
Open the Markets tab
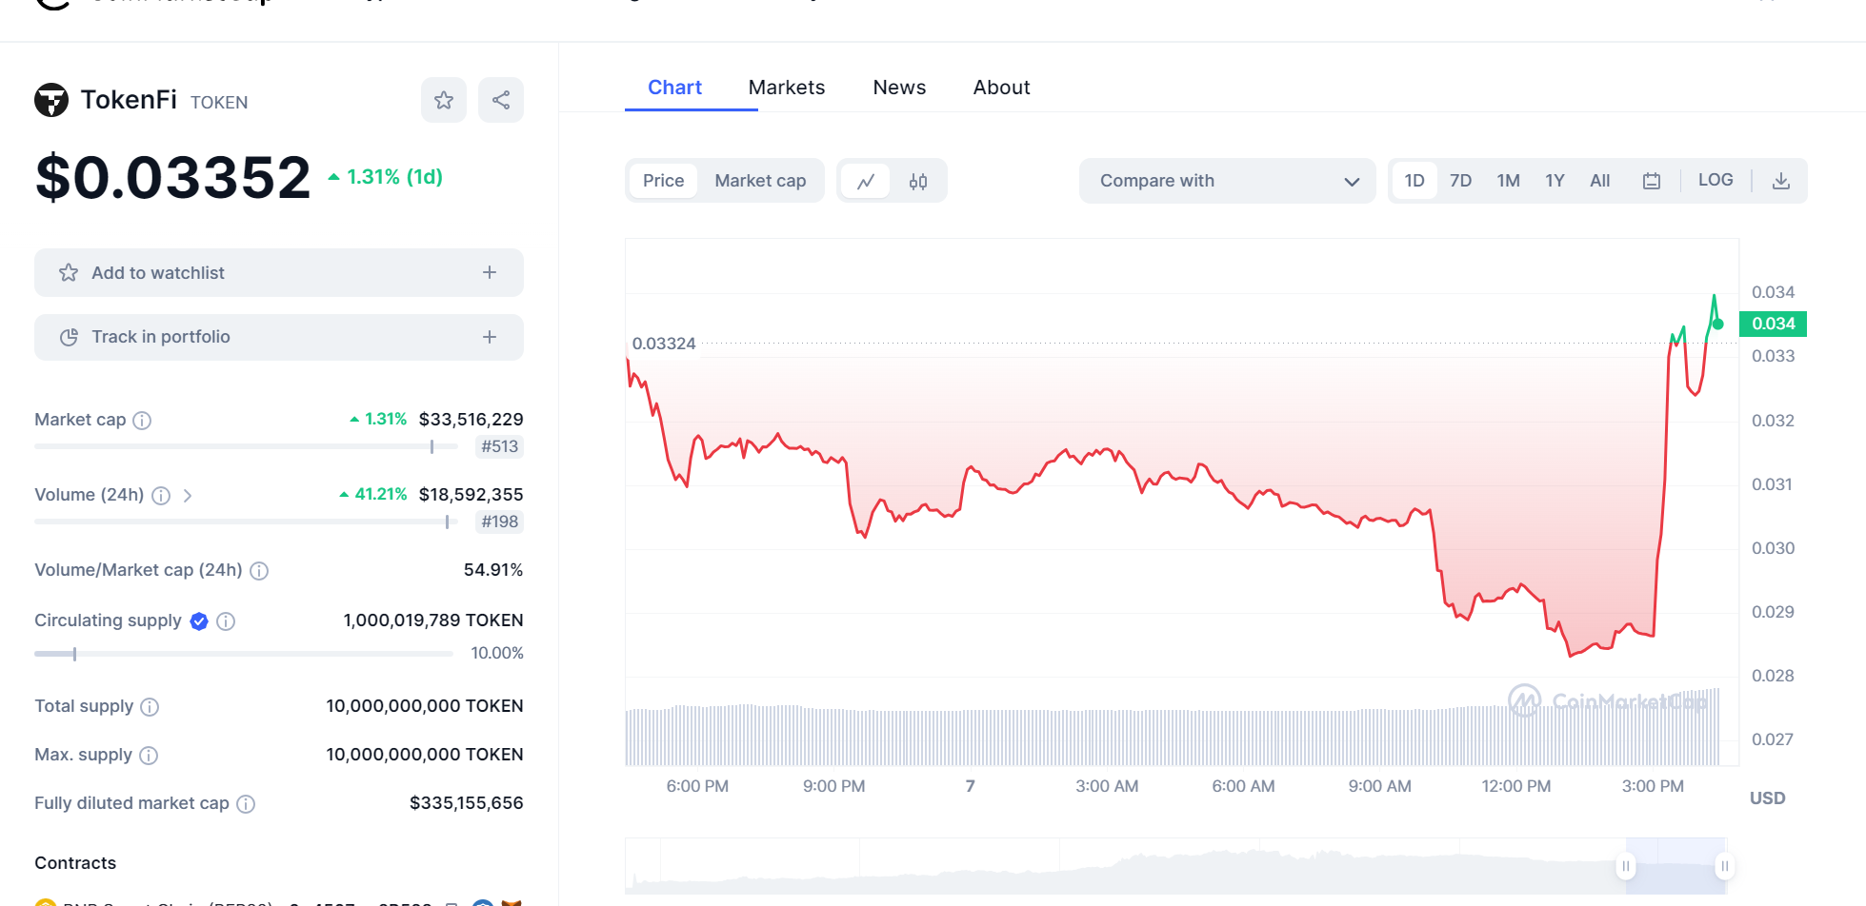[787, 88]
